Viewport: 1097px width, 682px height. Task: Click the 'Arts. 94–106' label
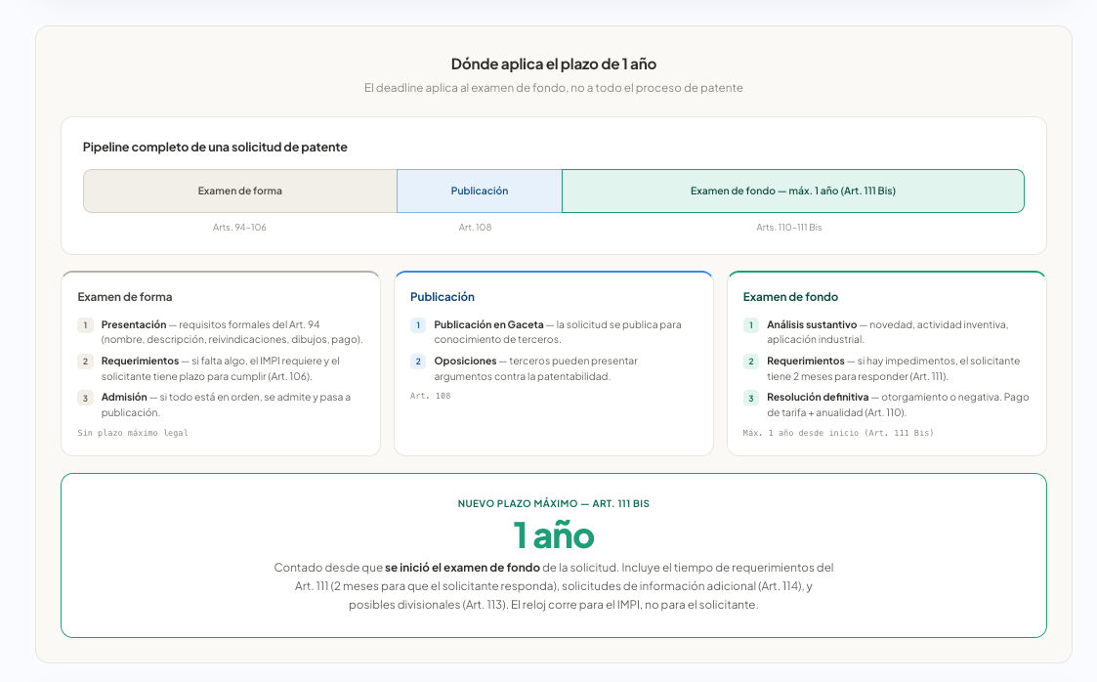point(239,228)
